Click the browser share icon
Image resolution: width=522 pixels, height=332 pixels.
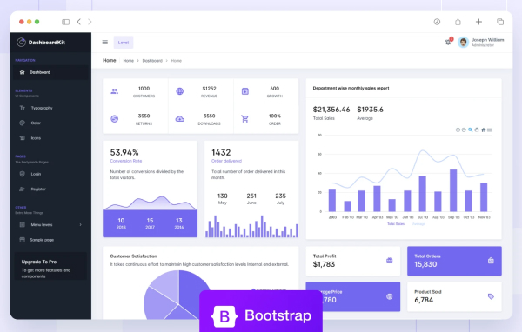(x=458, y=22)
